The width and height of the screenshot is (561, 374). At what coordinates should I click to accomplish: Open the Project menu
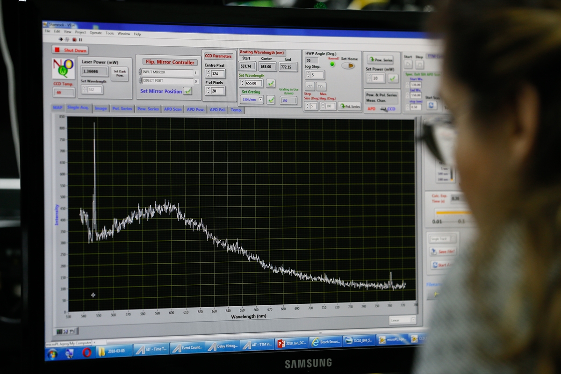[80, 32]
